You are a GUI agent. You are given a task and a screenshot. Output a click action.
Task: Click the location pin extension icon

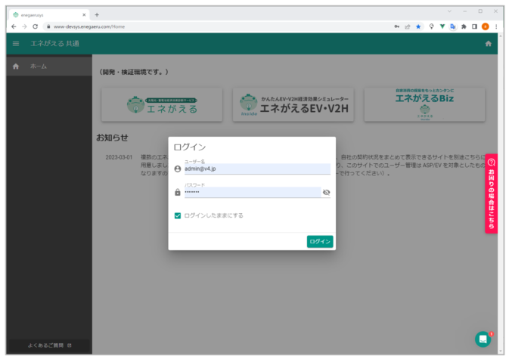coord(431,26)
